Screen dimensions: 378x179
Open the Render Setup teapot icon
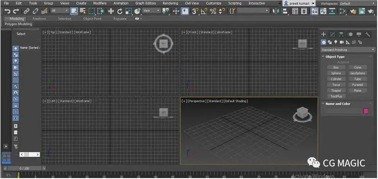[353, 11]
